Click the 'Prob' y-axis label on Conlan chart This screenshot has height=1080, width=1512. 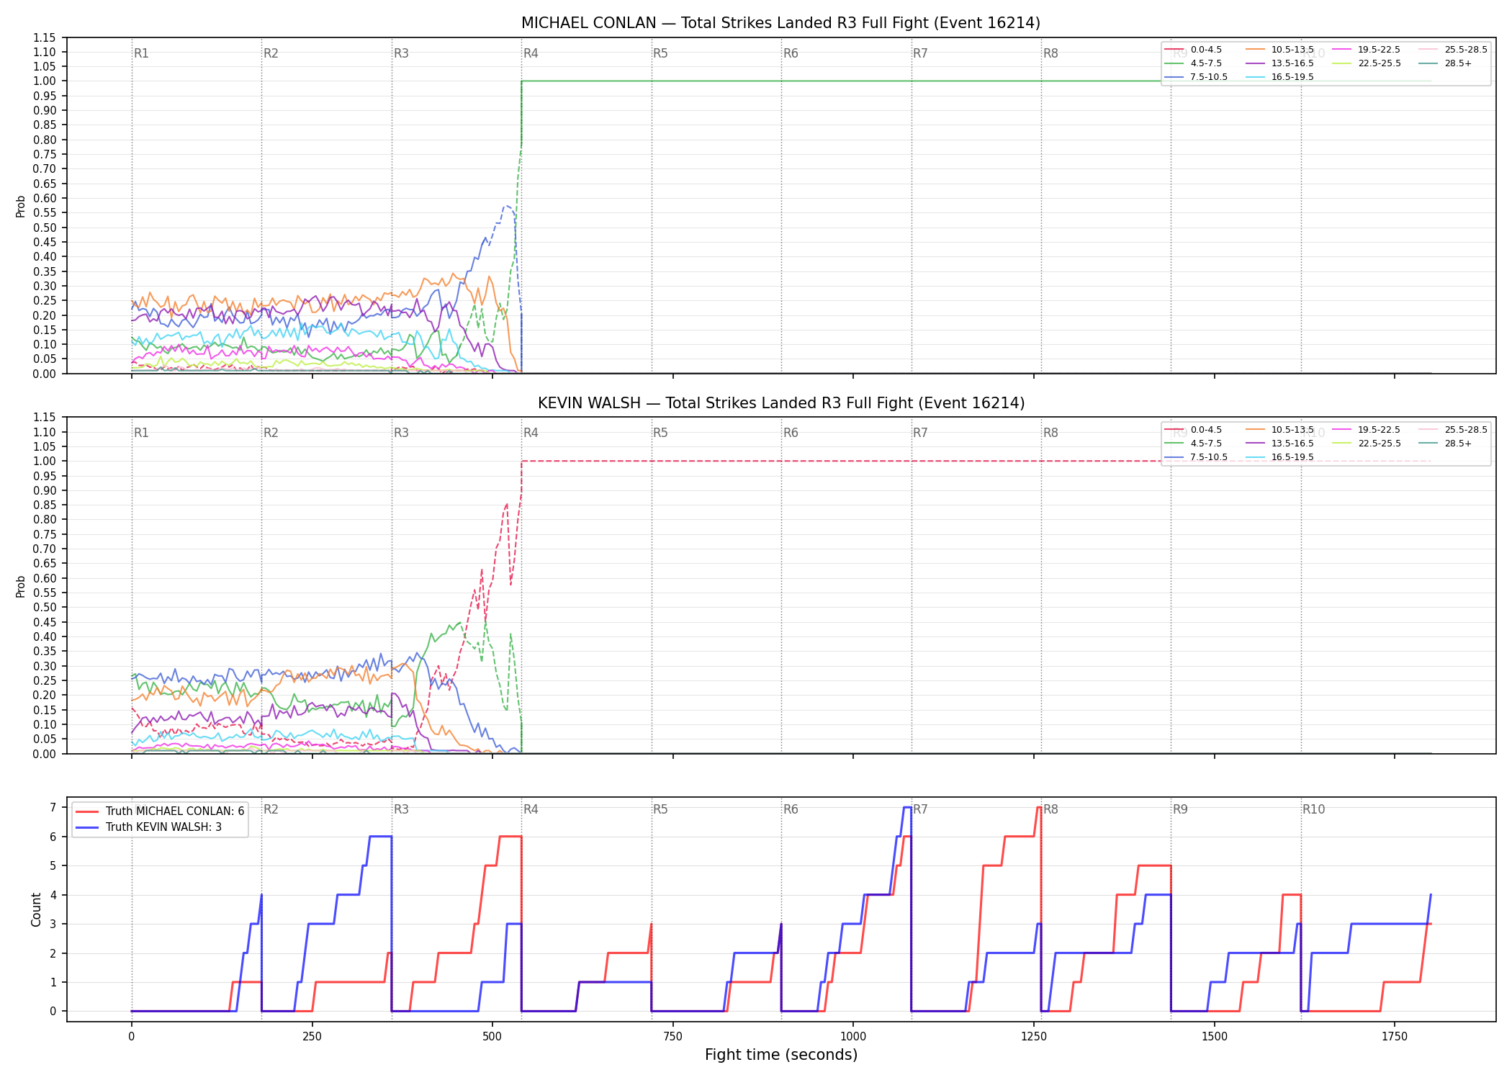click(21, 207)
